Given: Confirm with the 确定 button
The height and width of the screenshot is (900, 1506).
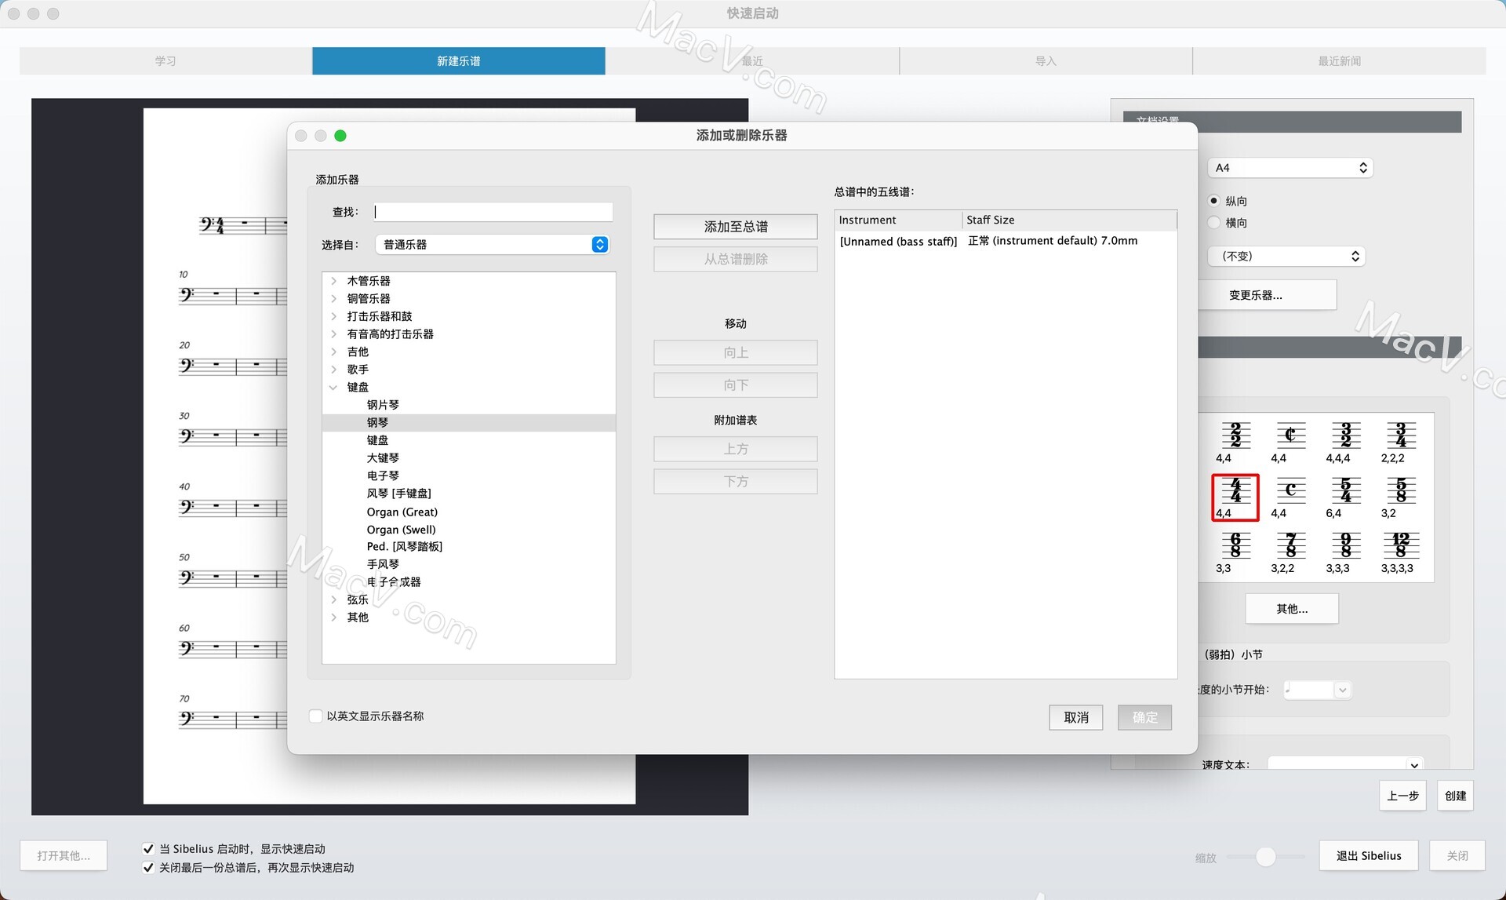Looking at the screenshot, I should 1145,717.
